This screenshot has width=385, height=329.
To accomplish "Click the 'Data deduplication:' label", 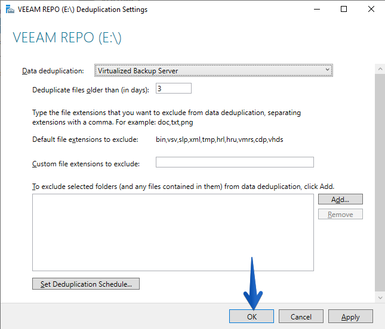I will point(53,71).
